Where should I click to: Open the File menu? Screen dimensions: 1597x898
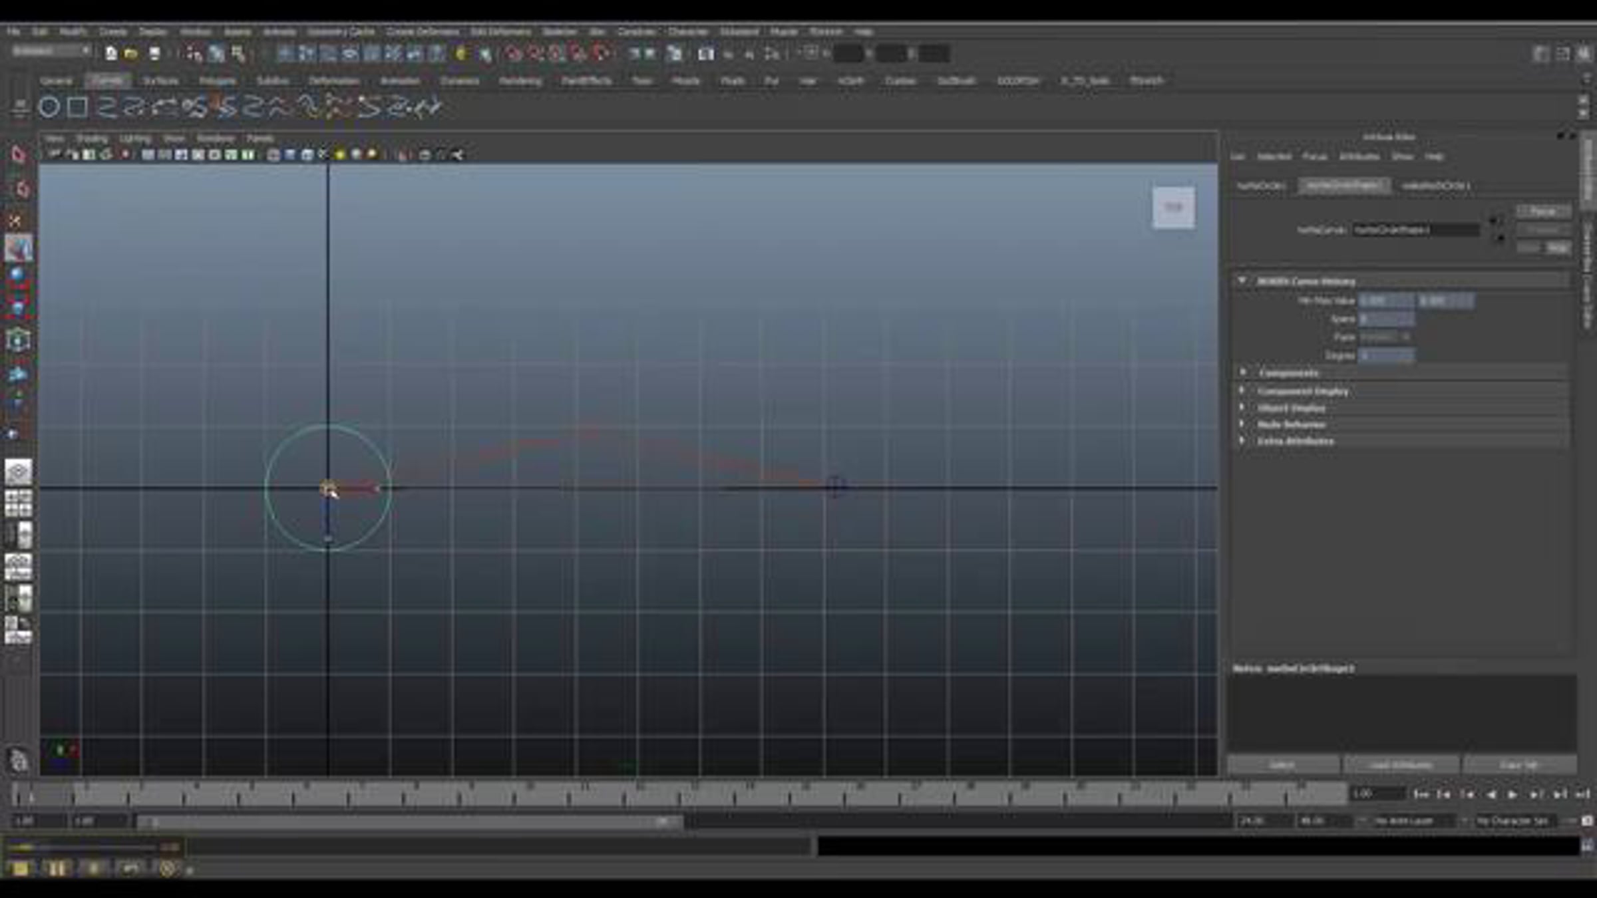pyautogui.click(x=13, y=31)
